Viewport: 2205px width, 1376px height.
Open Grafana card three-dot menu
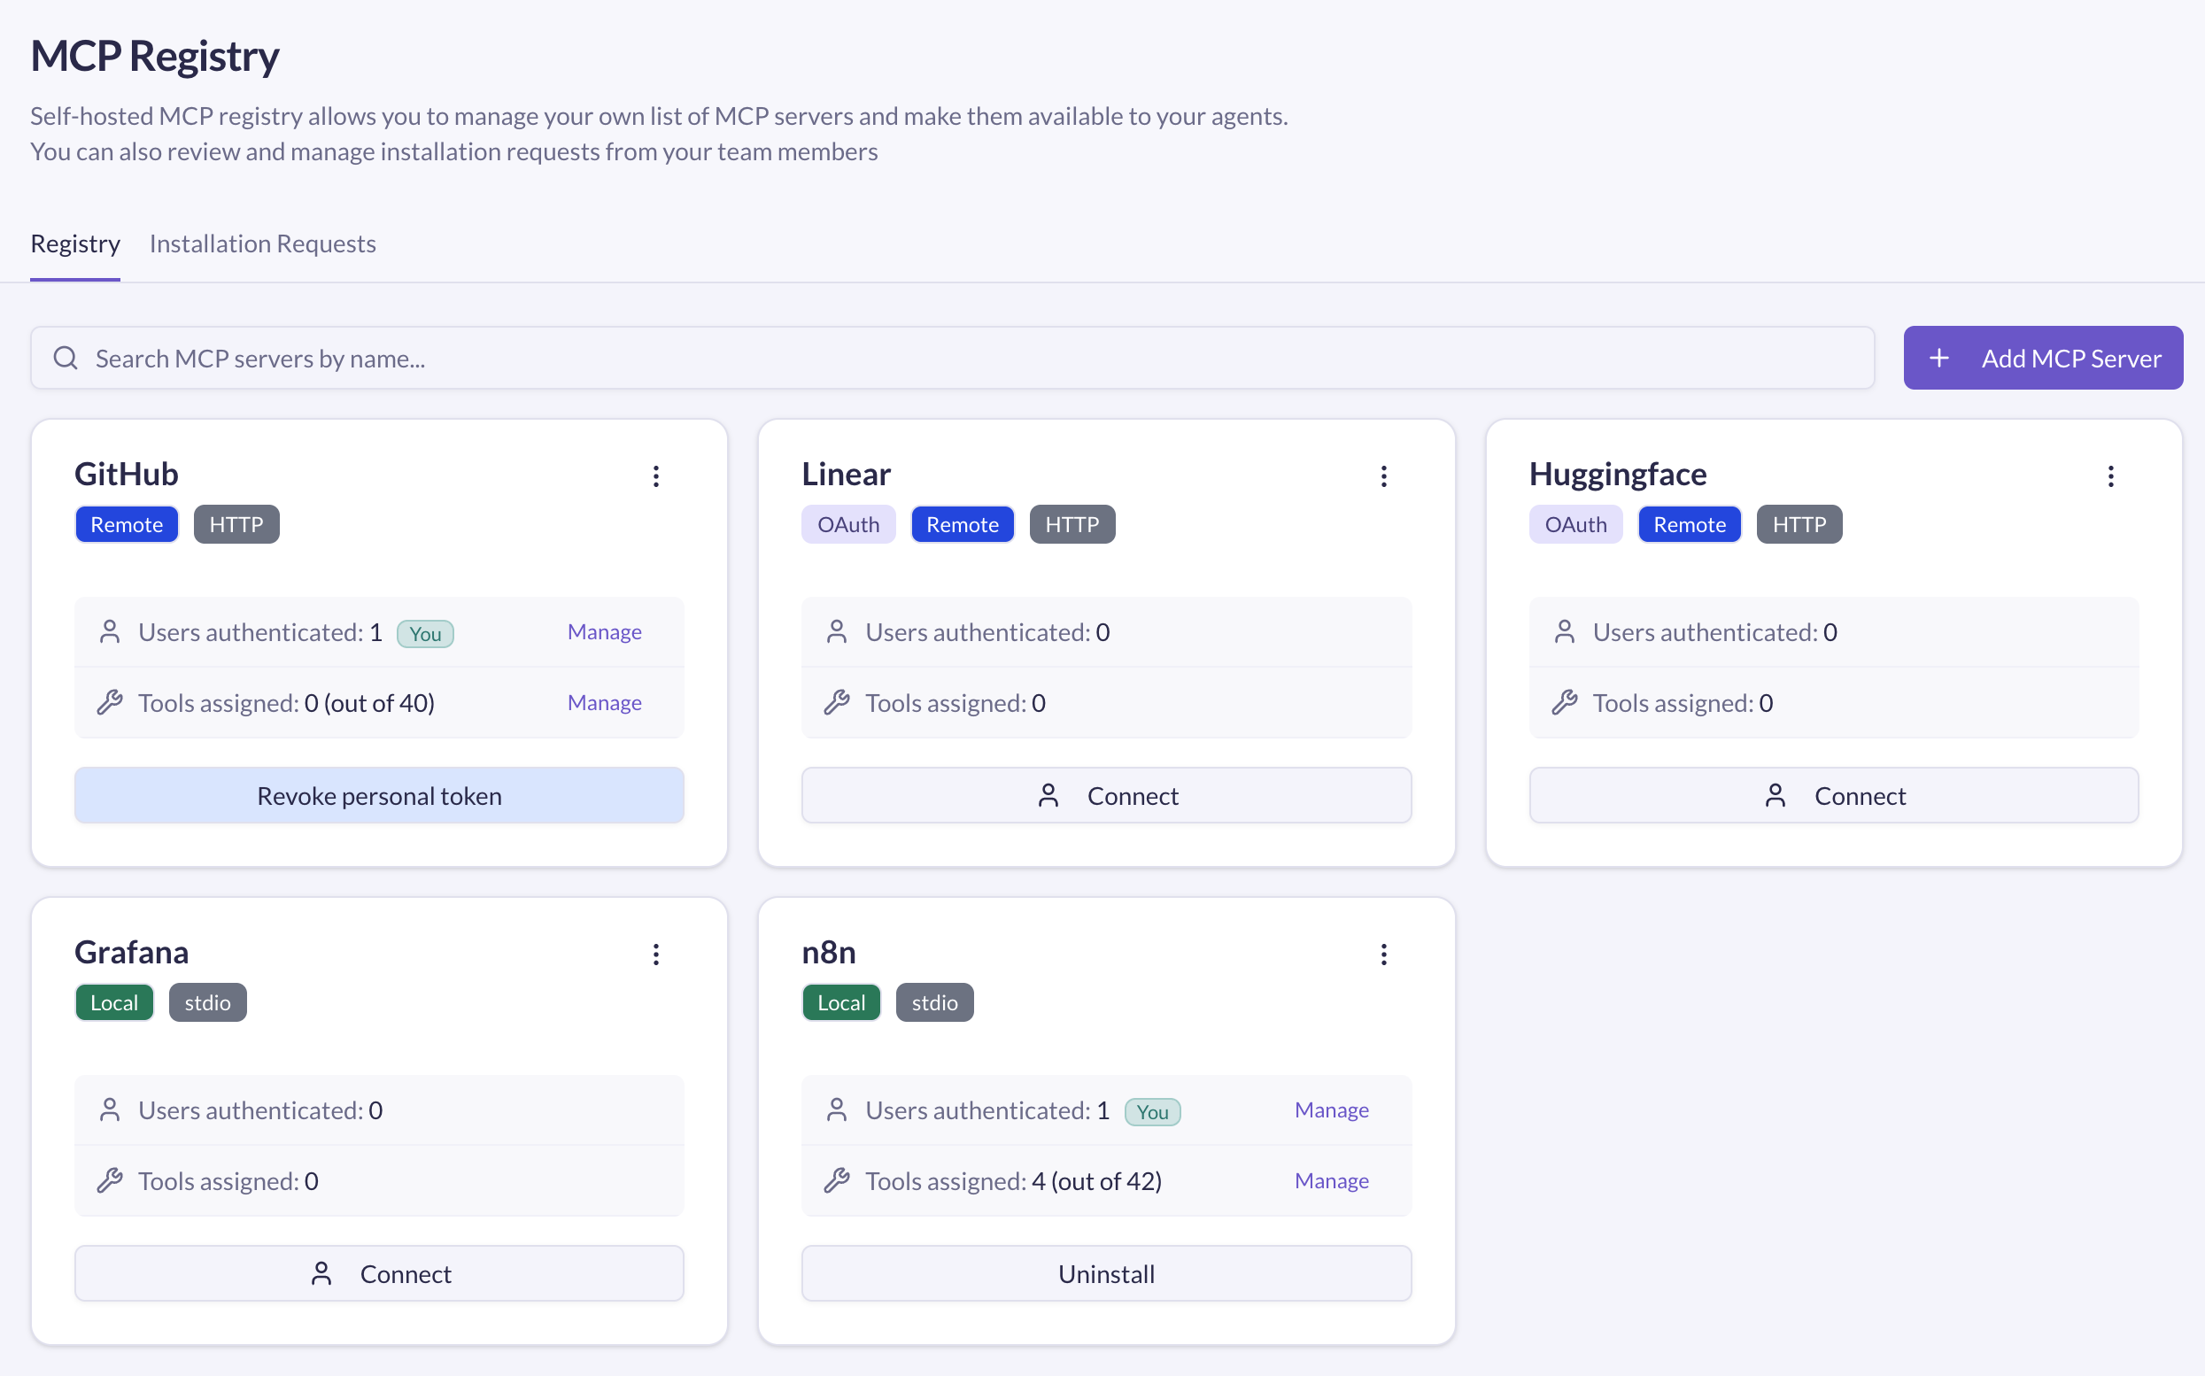(x=655, y=954)
